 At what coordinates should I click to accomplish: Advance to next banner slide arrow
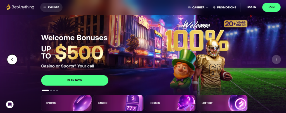pos(276,59)
